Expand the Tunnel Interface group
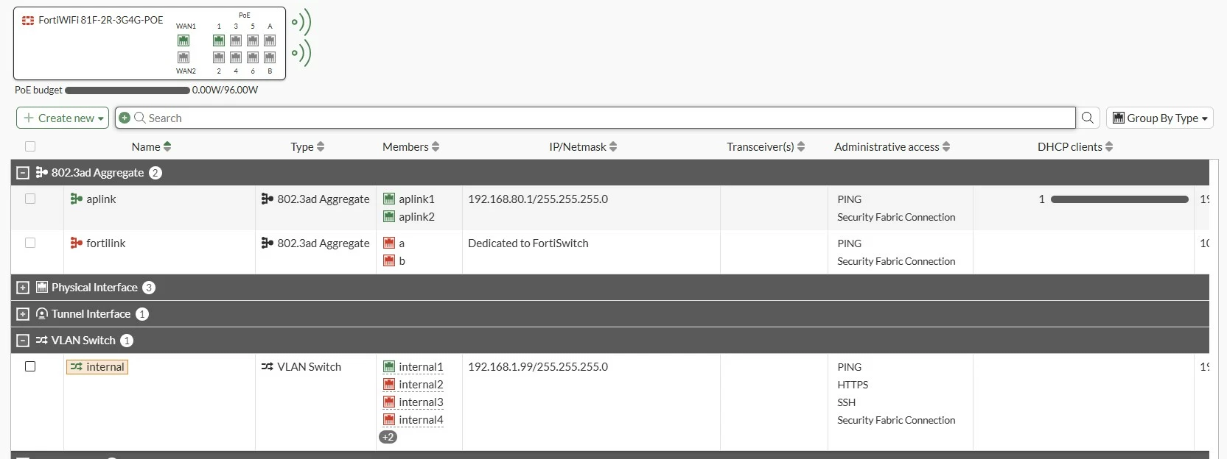The image size is (1227, 459). coord(23,314)
